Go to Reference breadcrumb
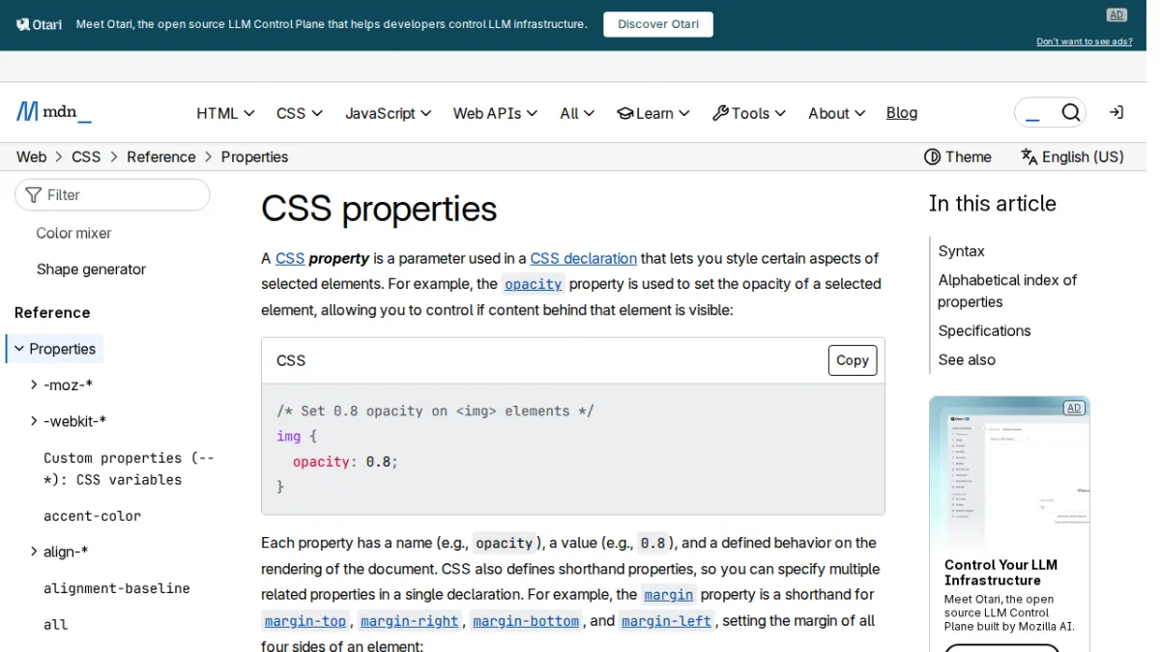Image resolution: width=1160 pixels, height=652 pixels. 161,156
